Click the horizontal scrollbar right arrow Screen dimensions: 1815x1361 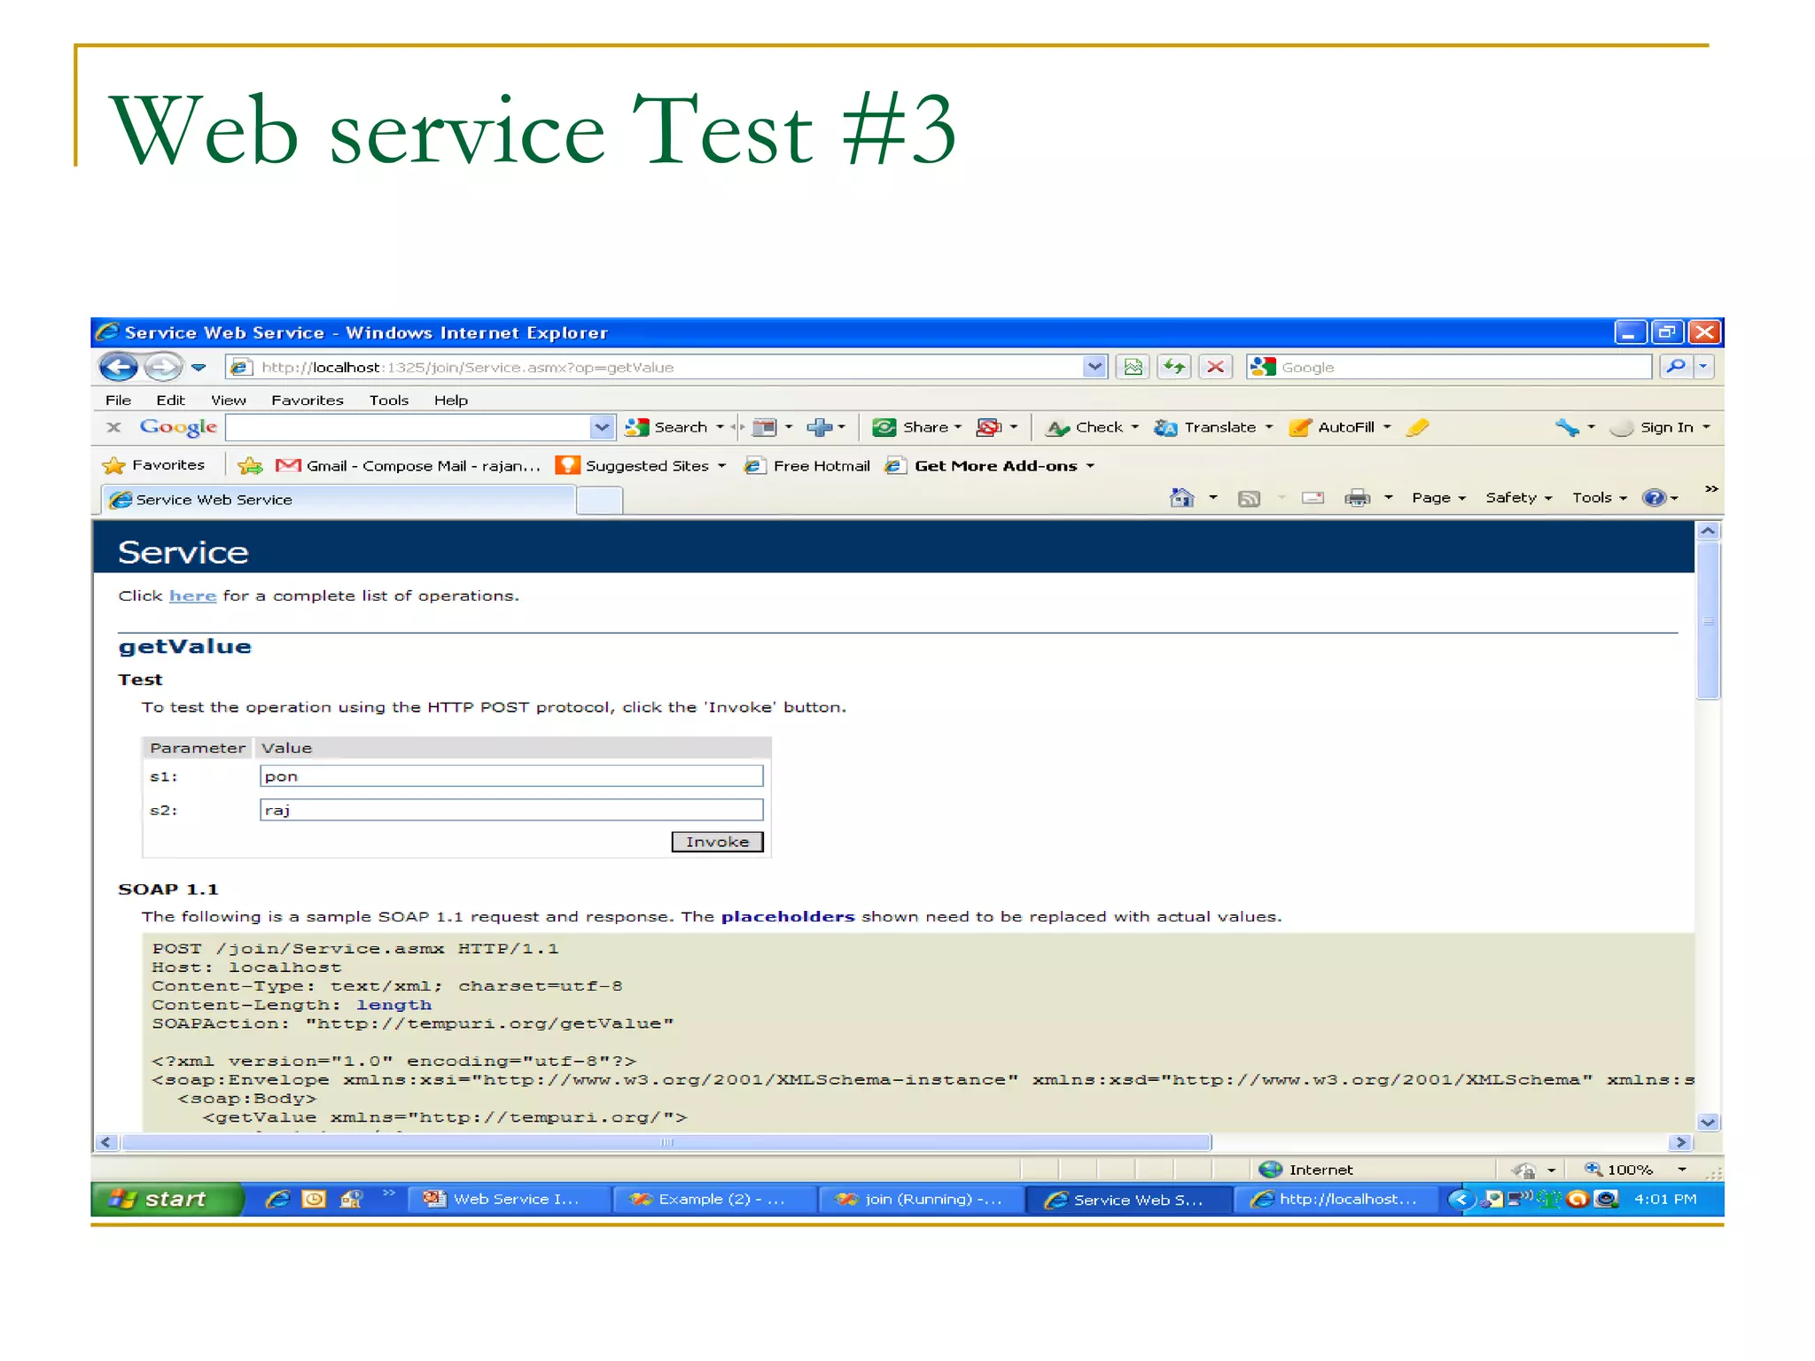pos(1680,1143)
